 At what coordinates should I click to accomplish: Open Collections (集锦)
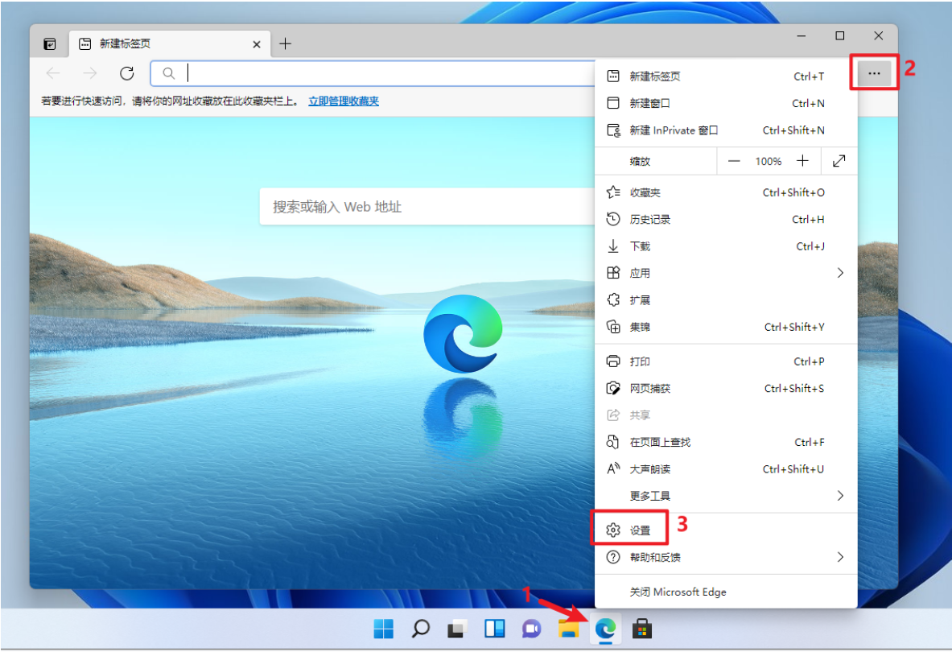pyautogui.click(x=640, y=327)
